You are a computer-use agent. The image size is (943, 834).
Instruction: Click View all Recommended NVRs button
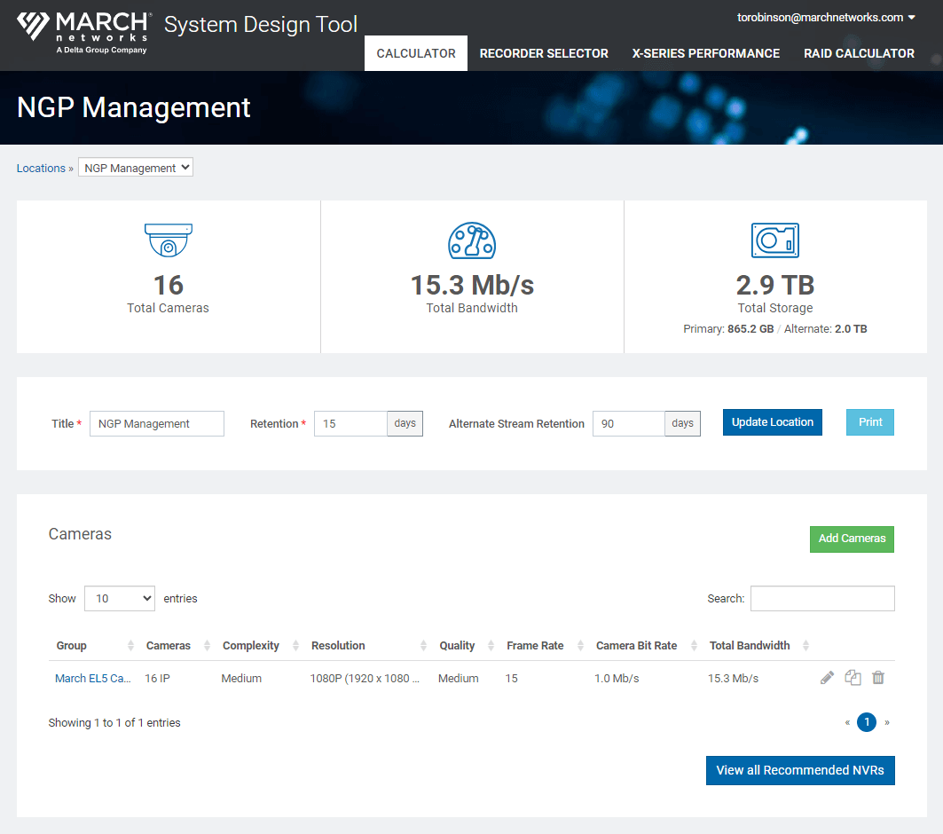(x=800, y=770)
